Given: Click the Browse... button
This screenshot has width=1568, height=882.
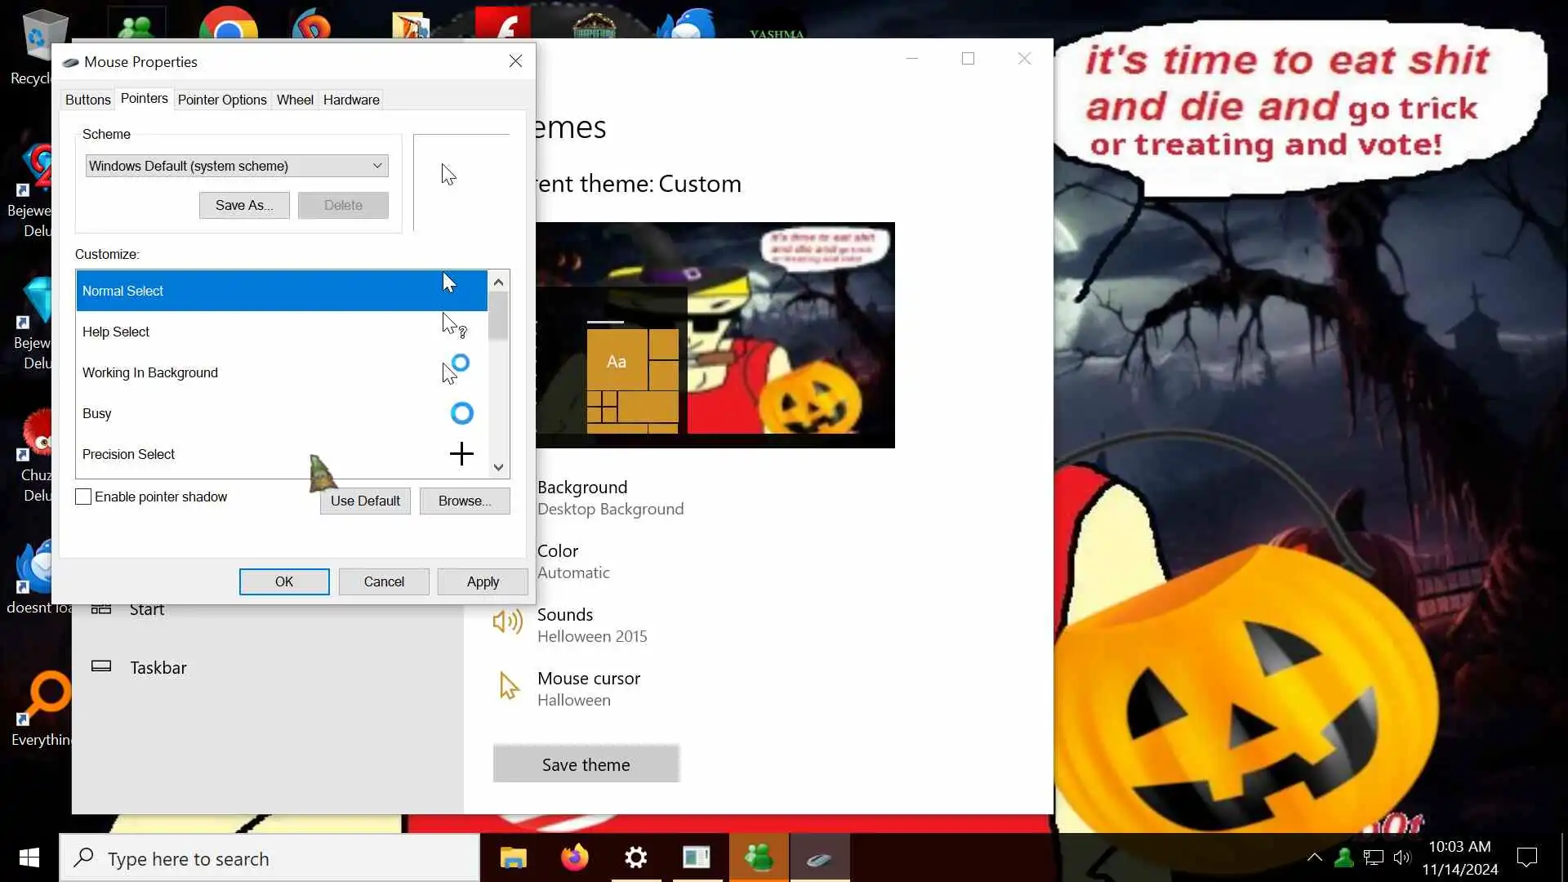Looking at the screenshot, I should 464,501.
